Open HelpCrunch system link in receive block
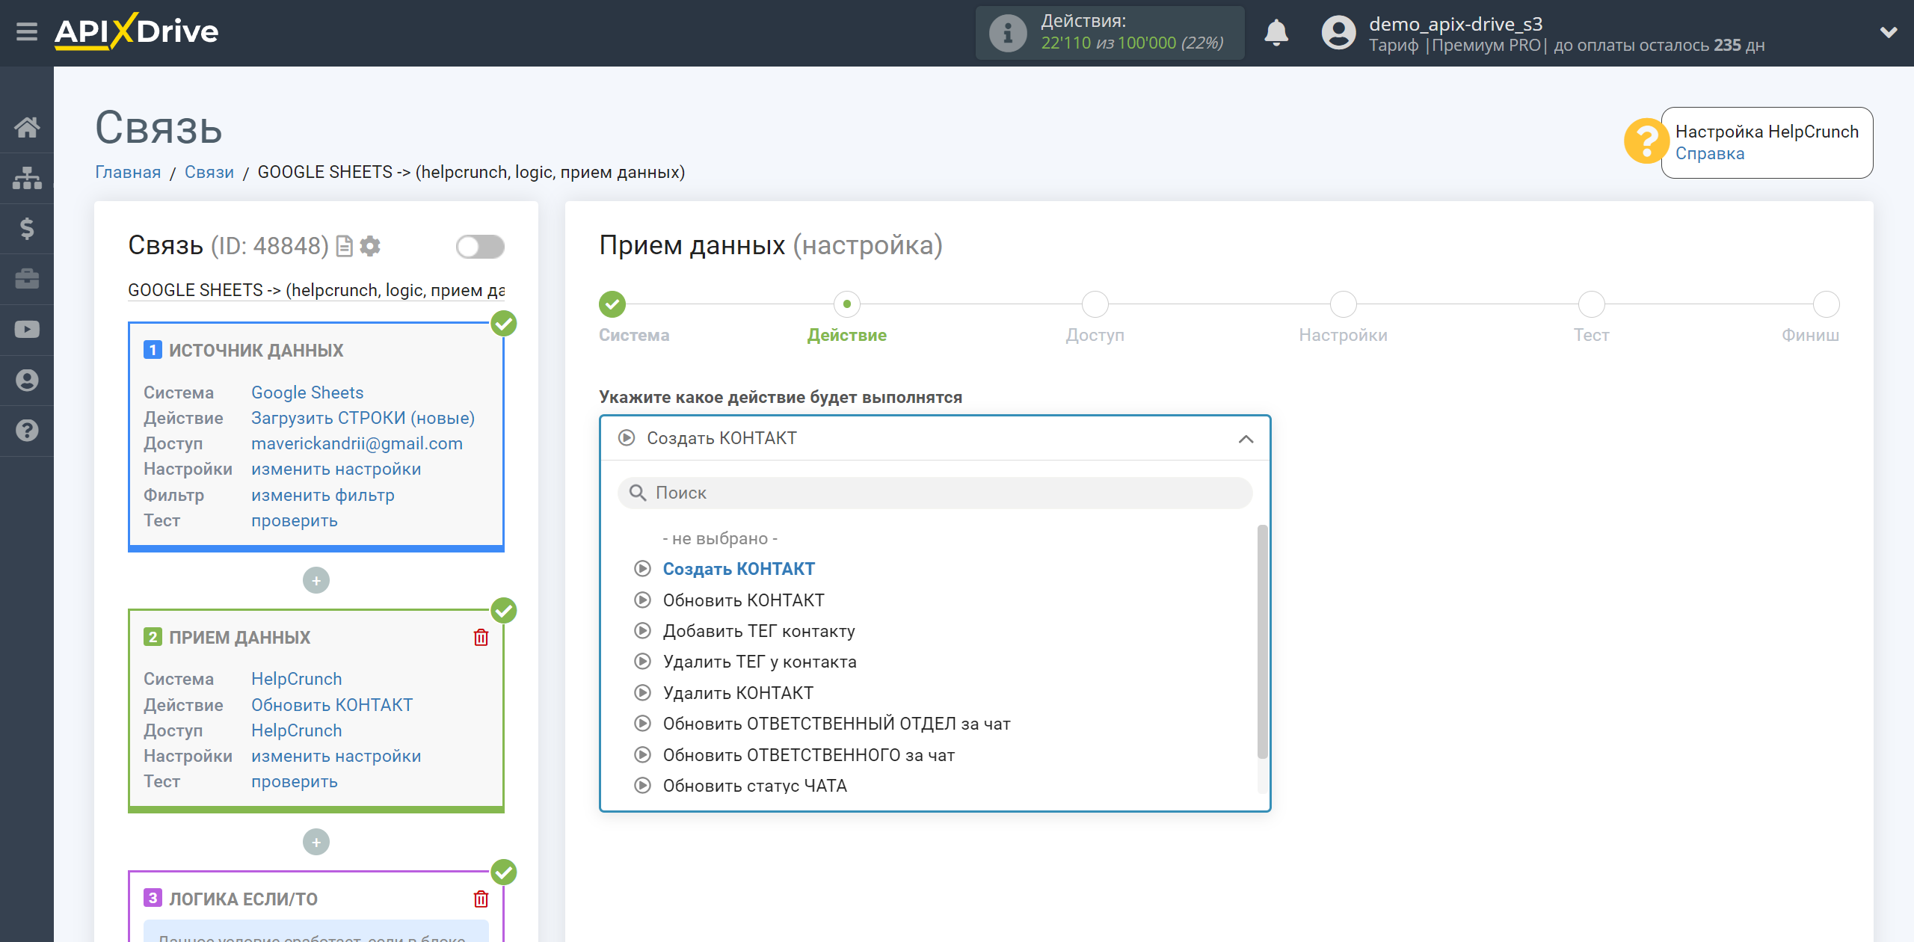 296,679
